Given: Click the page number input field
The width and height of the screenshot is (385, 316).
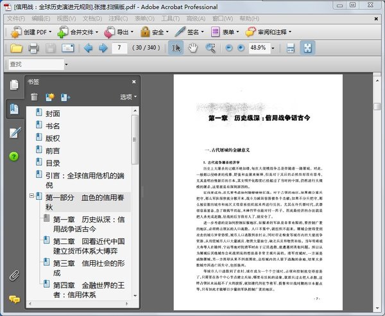Looking at the screenshot, I should tap(119, 48).
